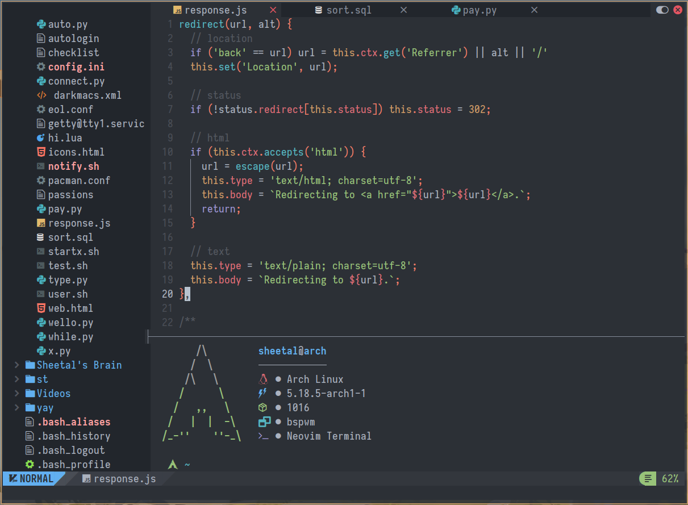This screenshot has height=505, width=688.
Task: Click the HTML5 icon next to web.html
Action: (41, 308)
